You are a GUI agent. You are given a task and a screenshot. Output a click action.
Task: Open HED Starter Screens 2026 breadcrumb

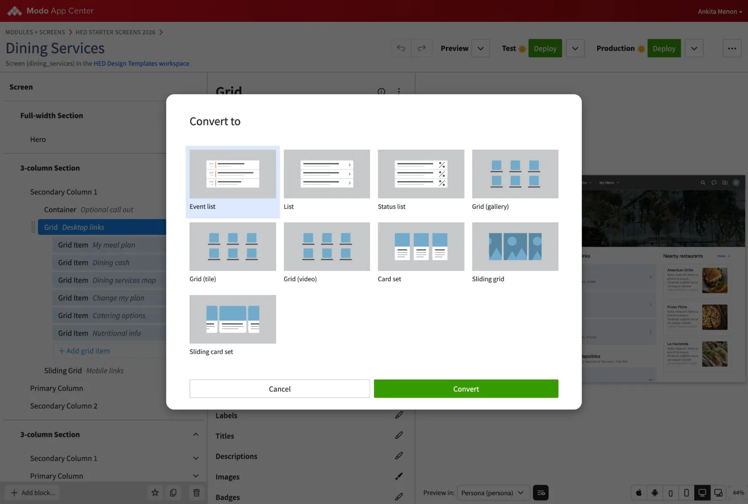[115, 32]
